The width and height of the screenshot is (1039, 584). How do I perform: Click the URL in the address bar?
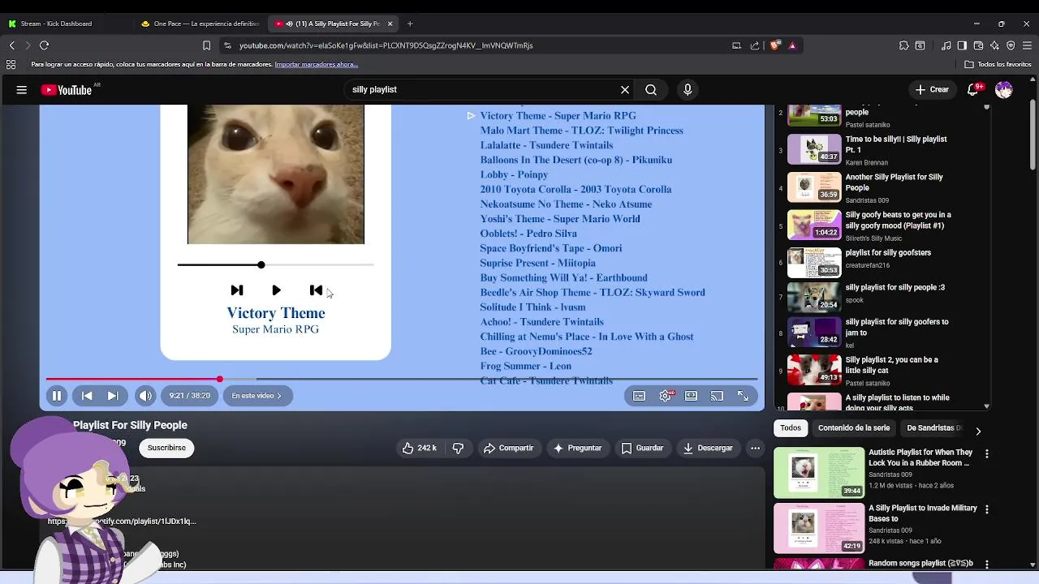pyautogui.click(x=386, y=45)
